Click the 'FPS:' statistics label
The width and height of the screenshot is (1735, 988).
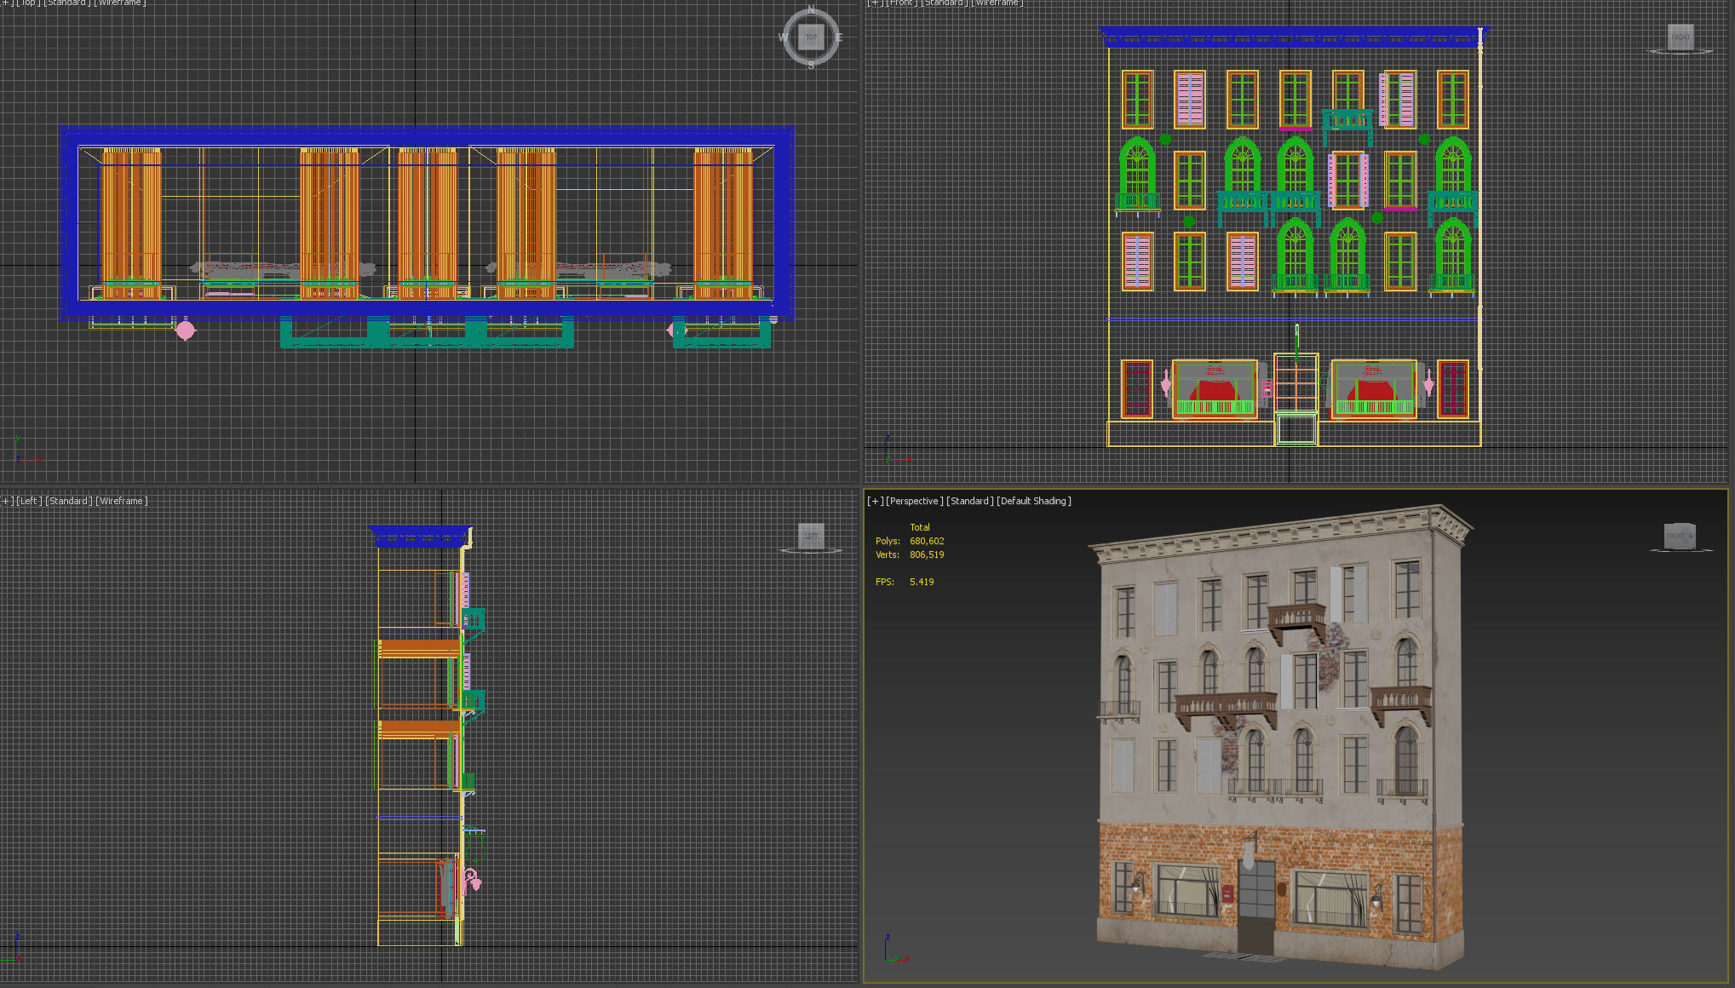885,582
